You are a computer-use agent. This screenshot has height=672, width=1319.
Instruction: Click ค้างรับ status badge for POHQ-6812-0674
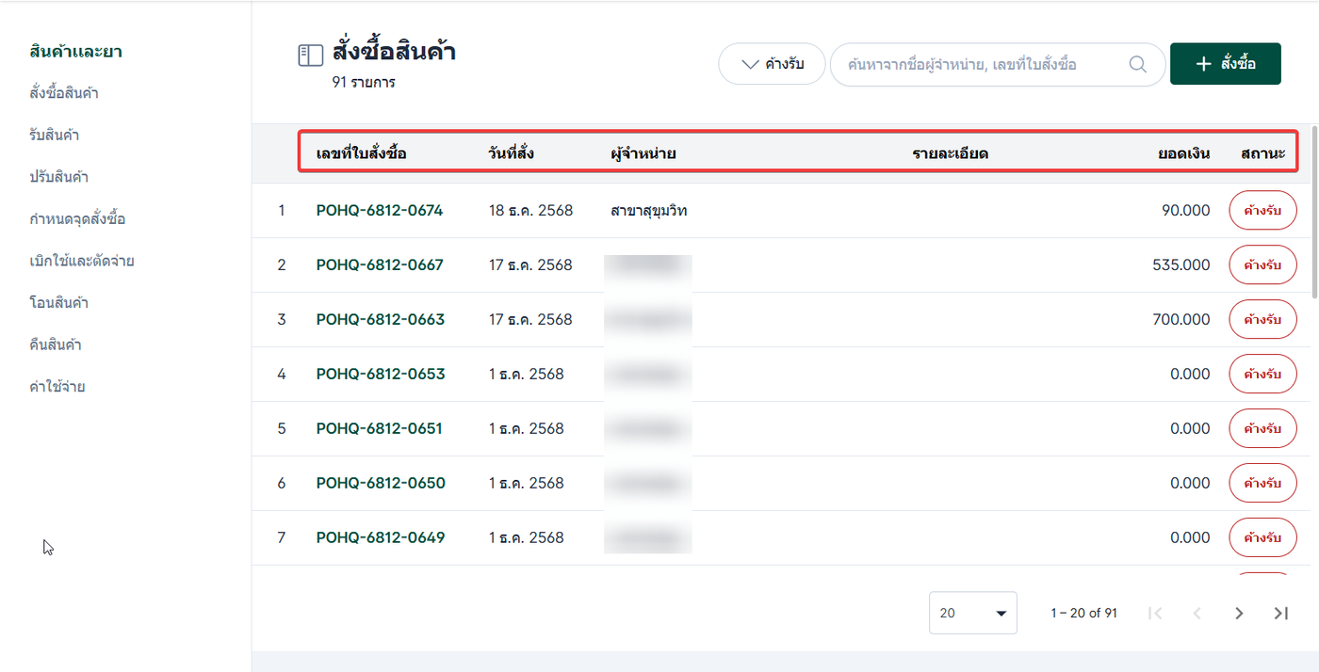pyautogui.click(x=1262, y=210)
